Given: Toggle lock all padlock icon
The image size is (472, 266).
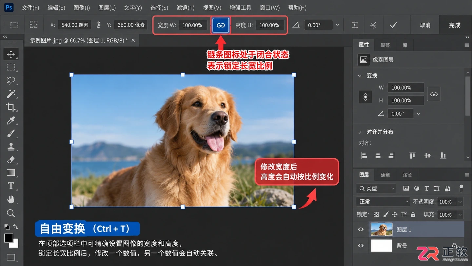Looking at the screenshot, I should pos(413,214).
